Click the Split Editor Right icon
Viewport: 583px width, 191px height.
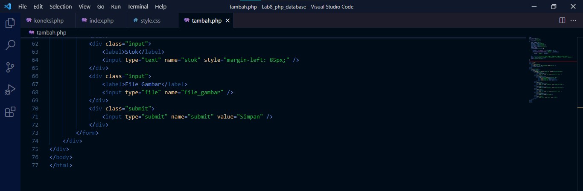click(562, 20)
